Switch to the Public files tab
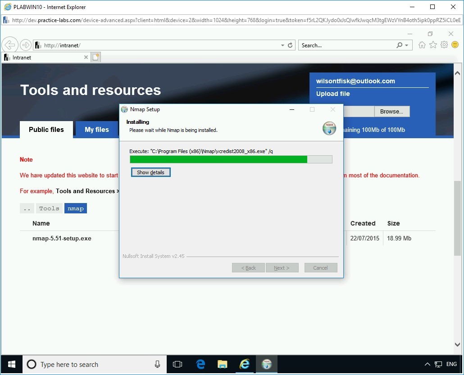 pyautogui.click(x=46, y=129)
